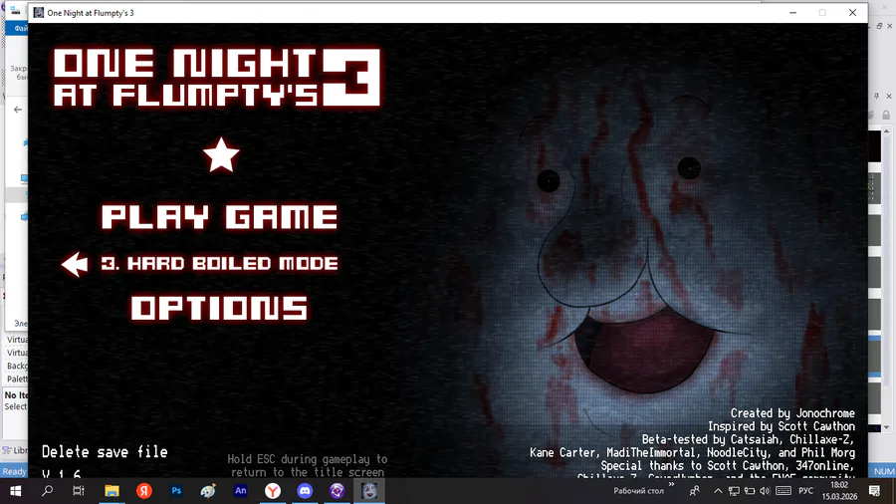Open the taskbar search
This screenshot has width=896, height=504.
[x=48, y=491]
